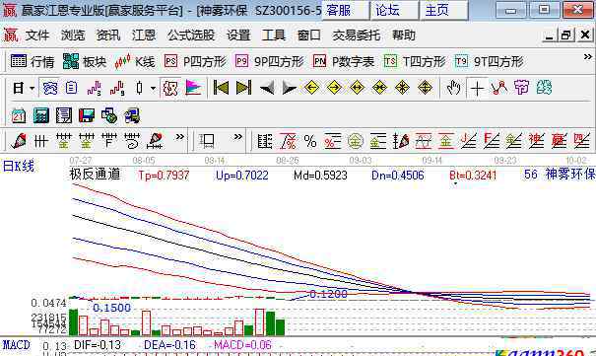596x356 pixels.
Task: Click the yellow diamond vertical-compress icon
Action: pos(402,88)
